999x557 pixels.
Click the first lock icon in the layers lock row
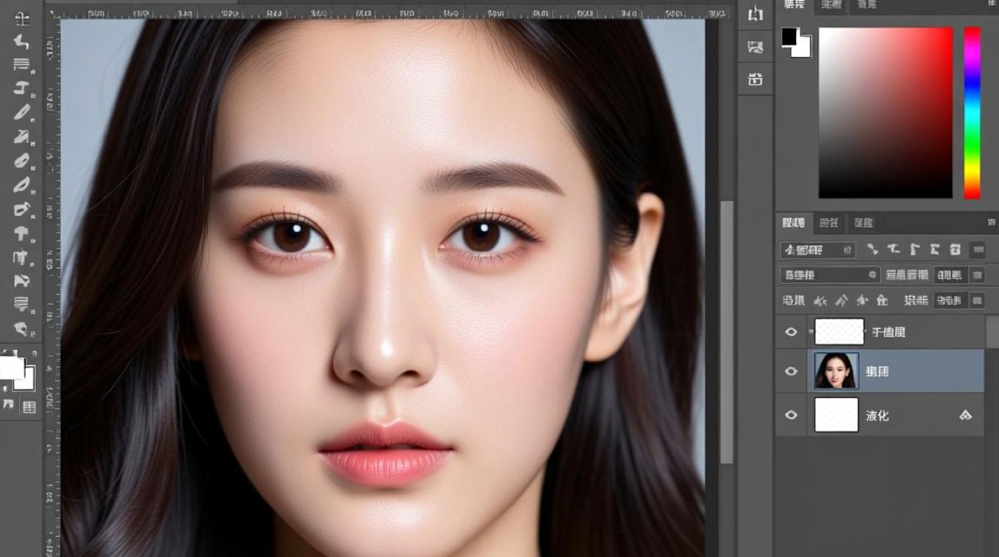click(x=821, y=301)
